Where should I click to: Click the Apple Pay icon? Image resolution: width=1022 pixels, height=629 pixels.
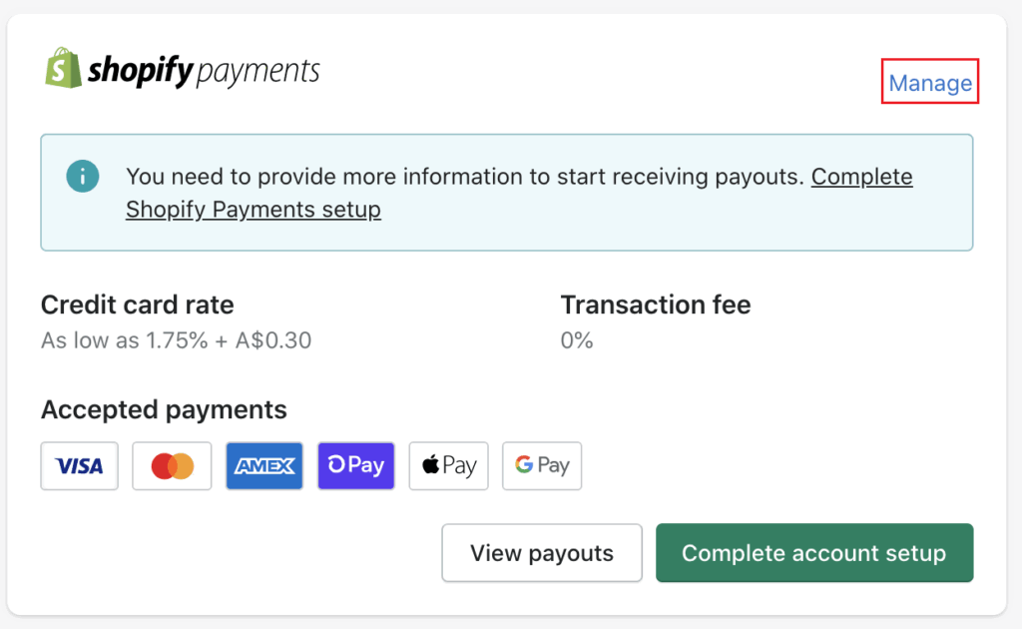coord(448,466)
